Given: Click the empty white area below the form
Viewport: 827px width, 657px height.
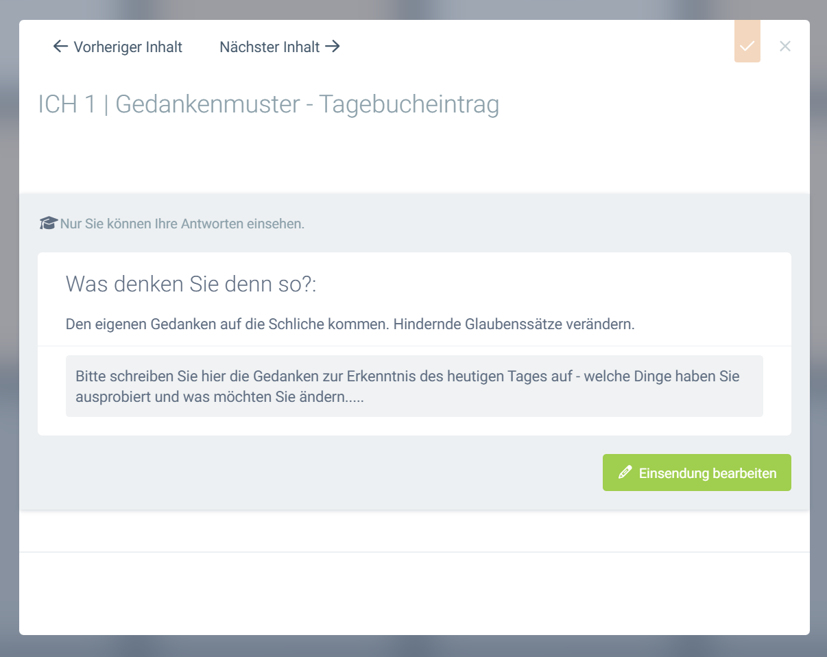Looking at the screenshot, I should click(x=414, y=593).
